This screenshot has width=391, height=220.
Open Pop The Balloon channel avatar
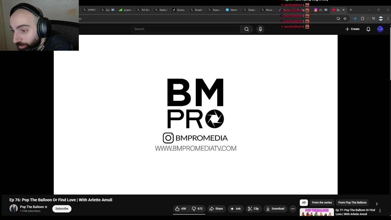13,208
